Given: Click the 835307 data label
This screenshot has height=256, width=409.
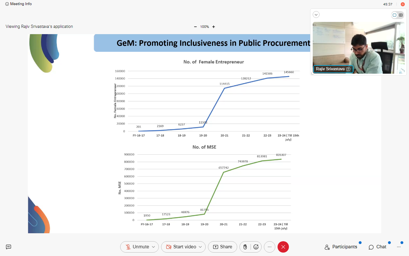Looking at the screenshot, I should (x=281, y=155).
